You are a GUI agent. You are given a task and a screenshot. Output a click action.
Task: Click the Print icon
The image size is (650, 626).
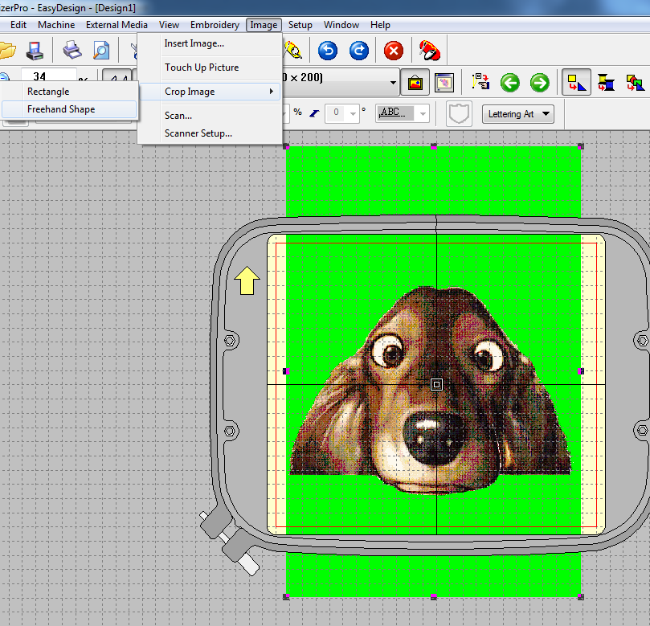pos(72,51)
